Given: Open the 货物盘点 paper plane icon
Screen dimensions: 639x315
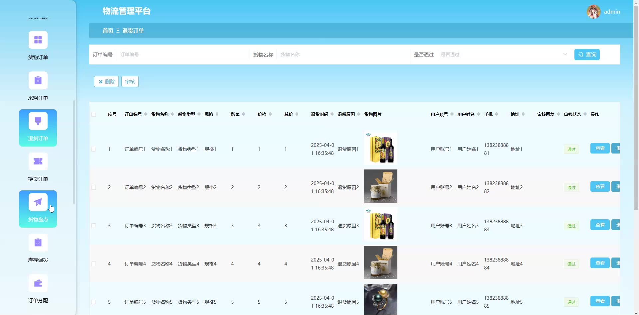Looking at the screenshot, I should [38, 202].
